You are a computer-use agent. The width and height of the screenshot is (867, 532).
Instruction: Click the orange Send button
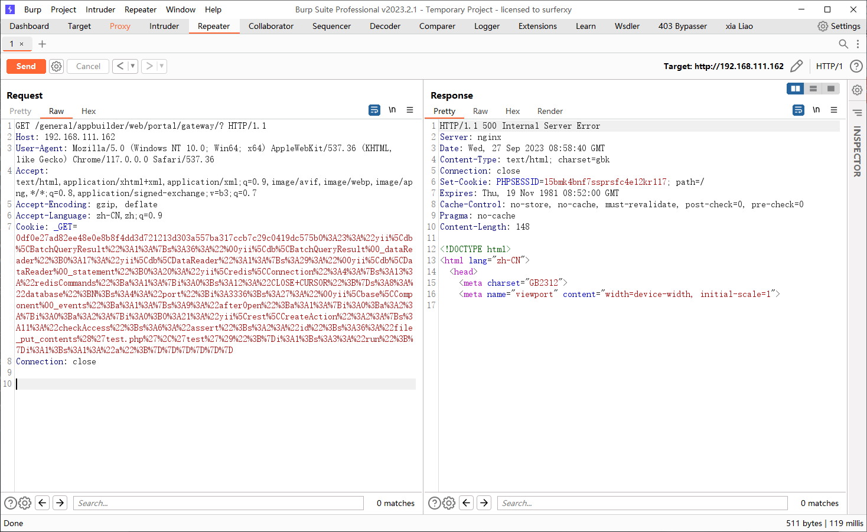tap(26, 66)
